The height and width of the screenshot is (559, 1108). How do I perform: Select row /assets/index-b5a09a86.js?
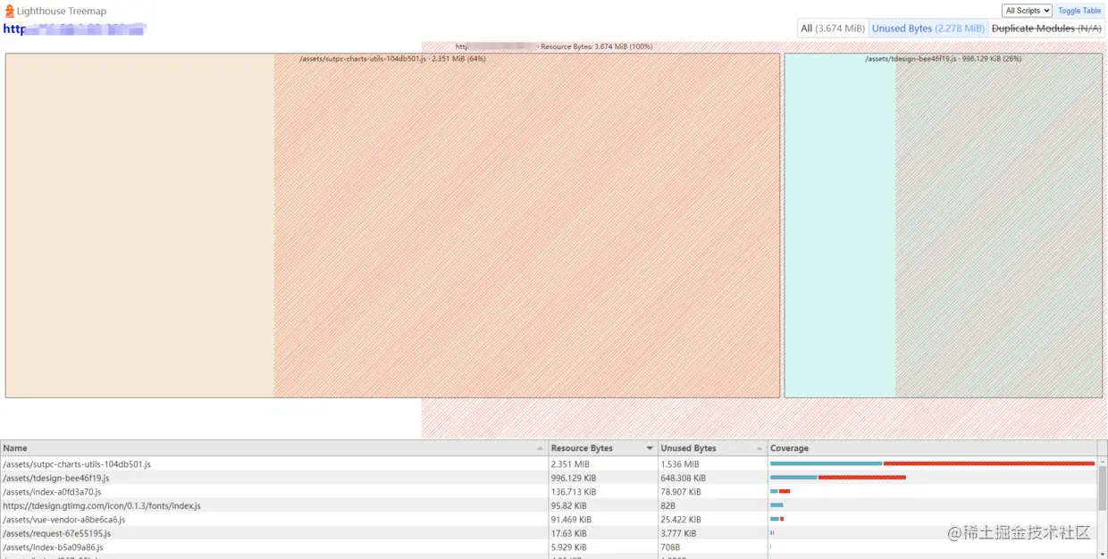[548, 547]
